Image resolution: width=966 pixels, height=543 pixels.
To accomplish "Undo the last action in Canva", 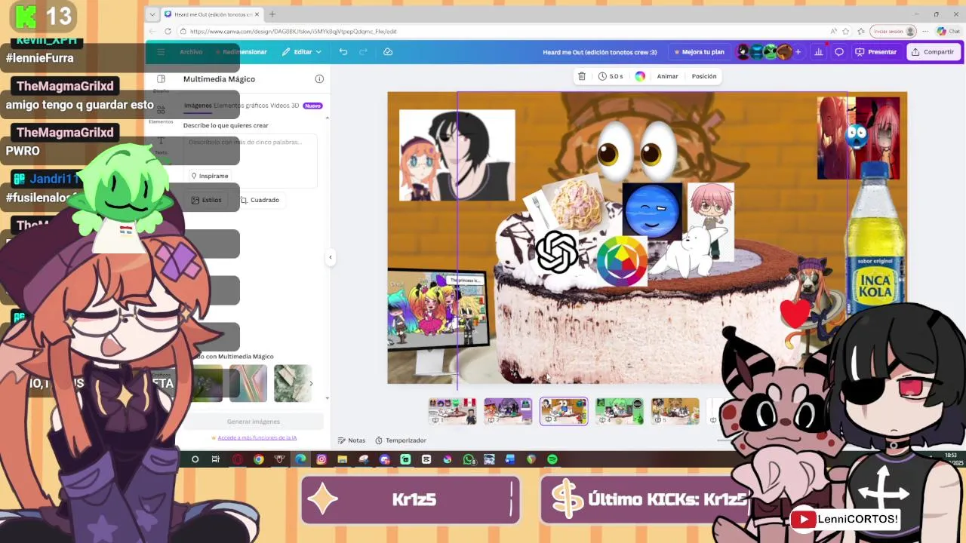I will (x=343, y=52).
